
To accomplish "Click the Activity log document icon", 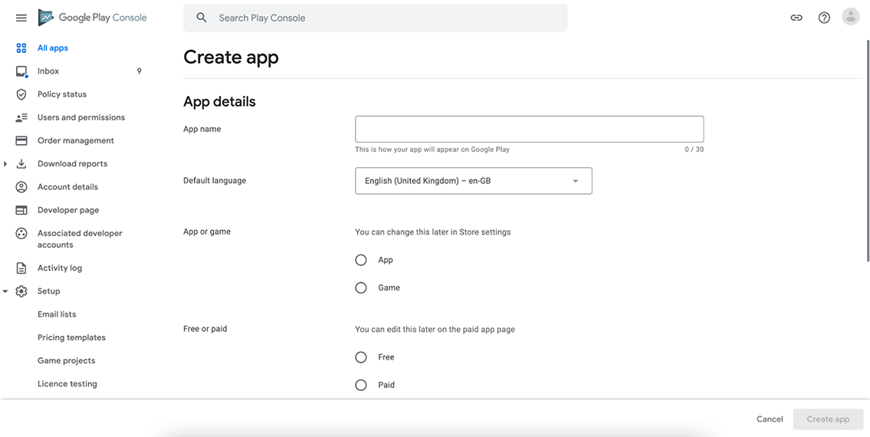I will [x=21, y=268].
